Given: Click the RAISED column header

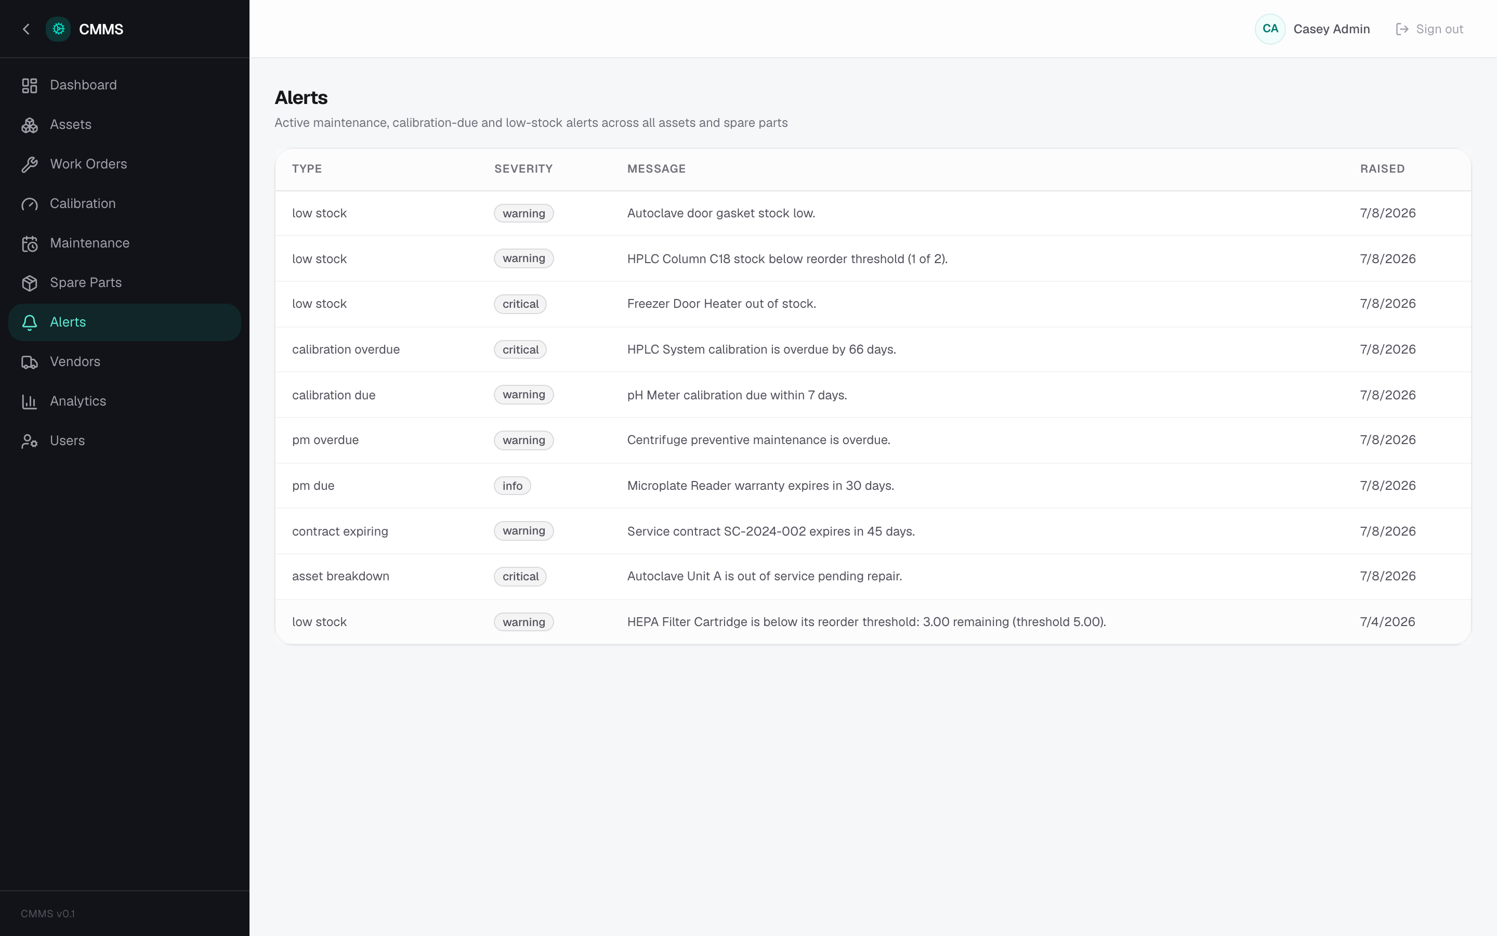Looking at the screenshot, I should (1382, 169).
